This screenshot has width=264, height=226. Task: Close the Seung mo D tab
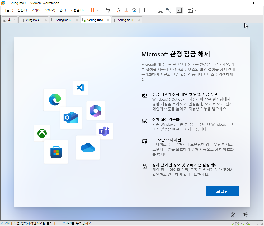(x=139, y=20)
